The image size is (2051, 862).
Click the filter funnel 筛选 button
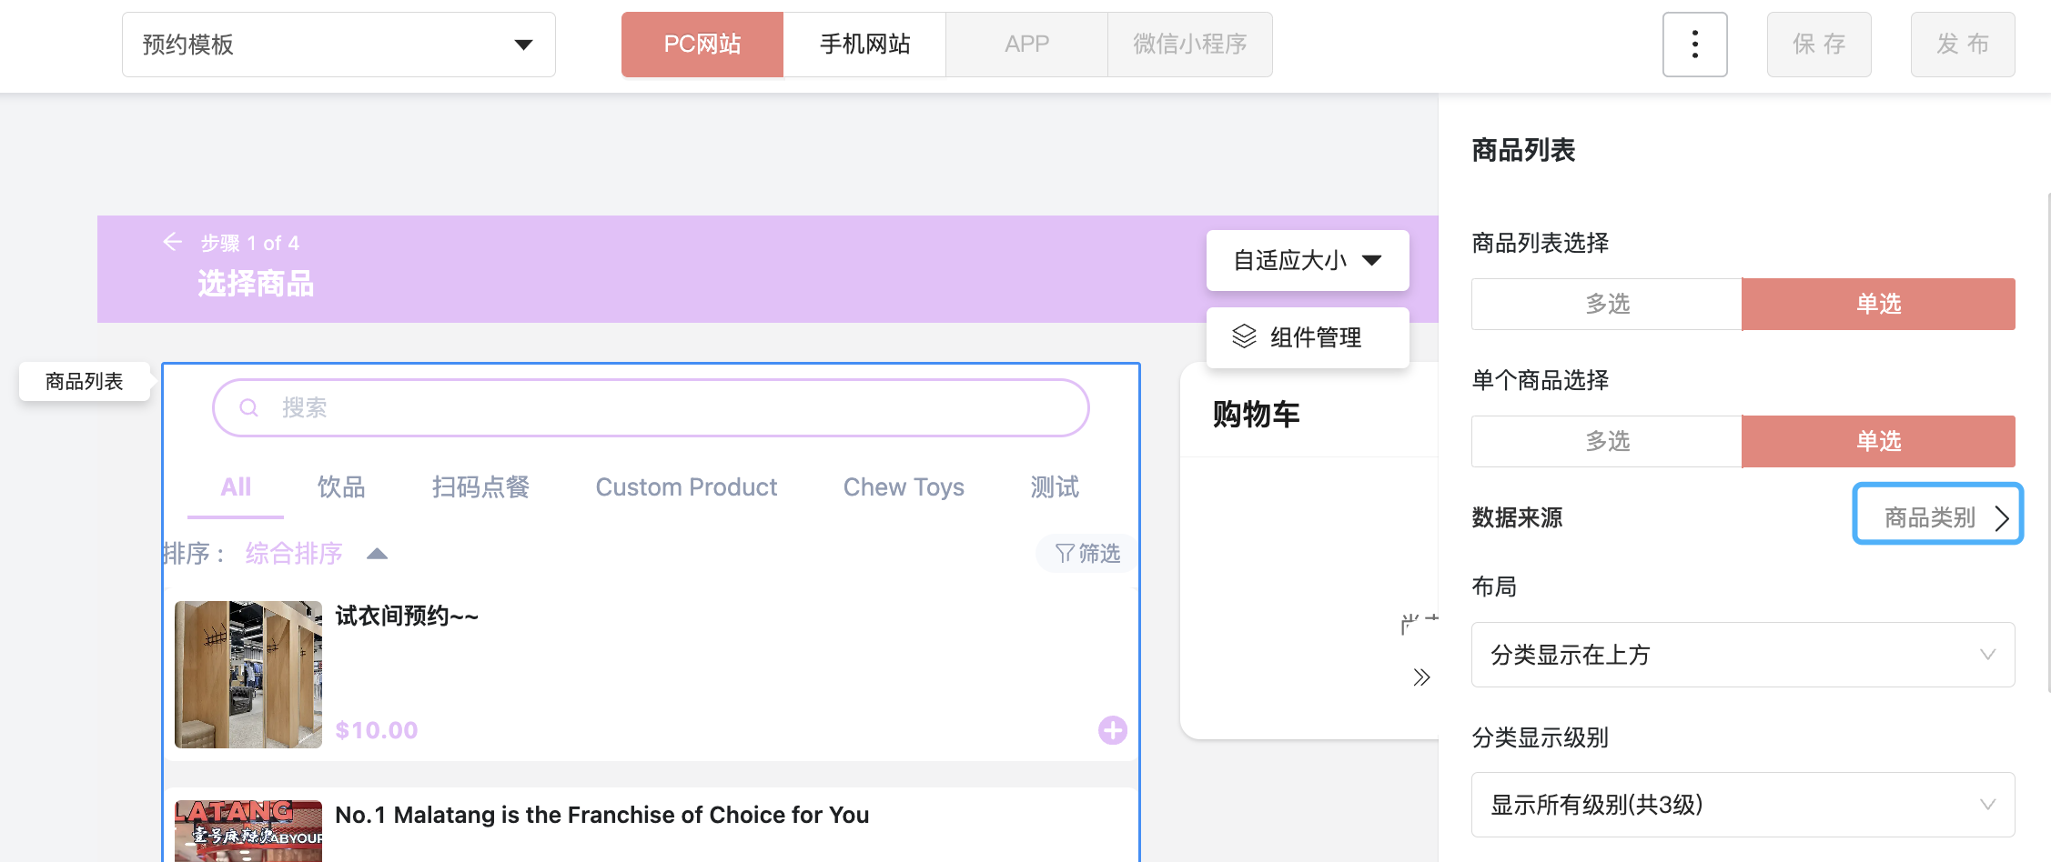point(1087,553)
